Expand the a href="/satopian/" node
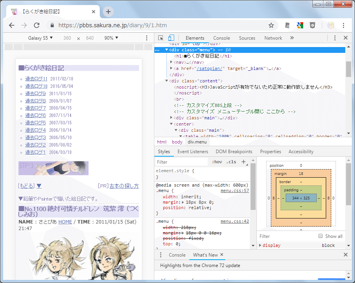 click(171, 68)
